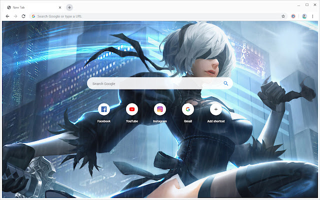Minimize the browser window
Image resolution: width=320 pixels, height=200 pixels.
pos(299,5)
